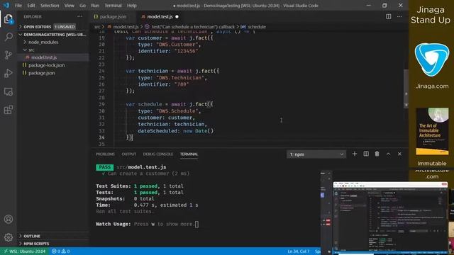Open terminal selector dropdown 1: npm

coord(316,154)
